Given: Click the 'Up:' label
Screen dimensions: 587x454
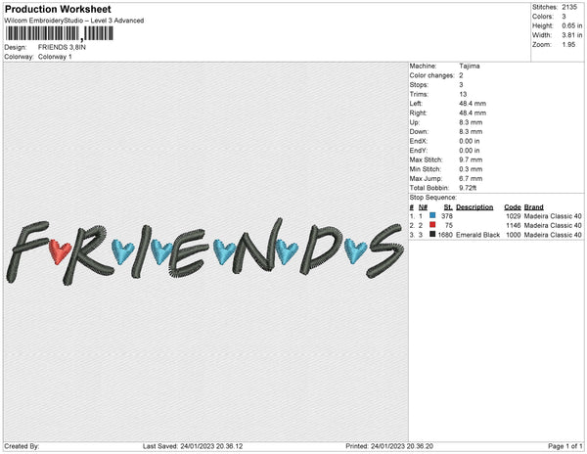Looking at the screenshot, I should point(415,122).
